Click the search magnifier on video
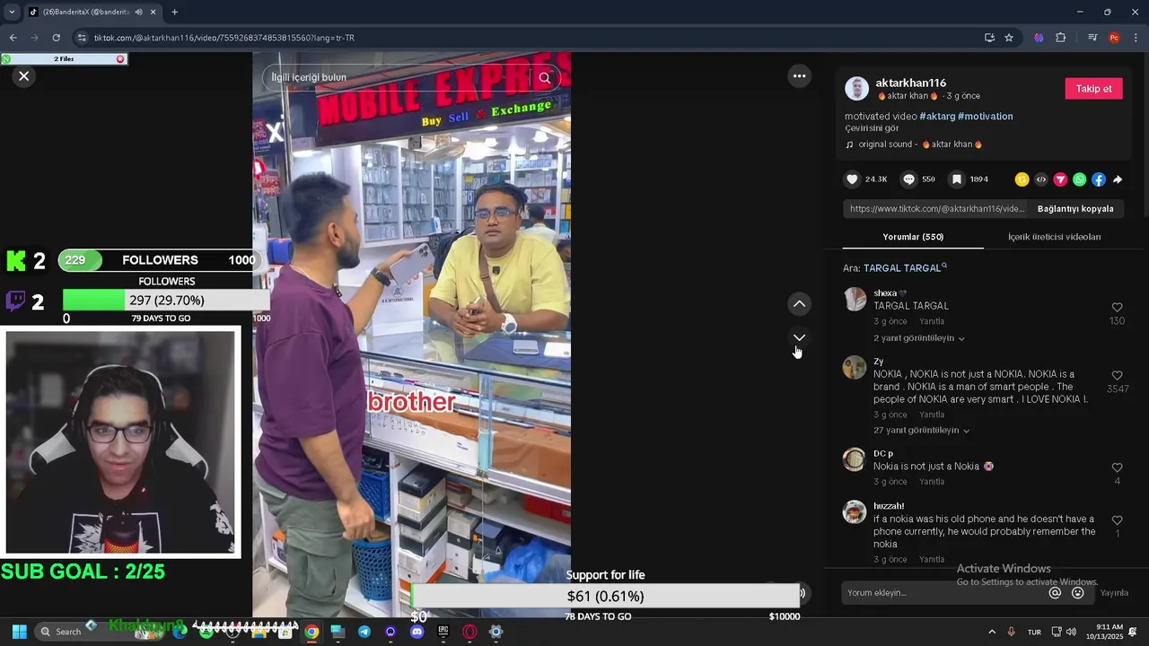 [545, 77]
